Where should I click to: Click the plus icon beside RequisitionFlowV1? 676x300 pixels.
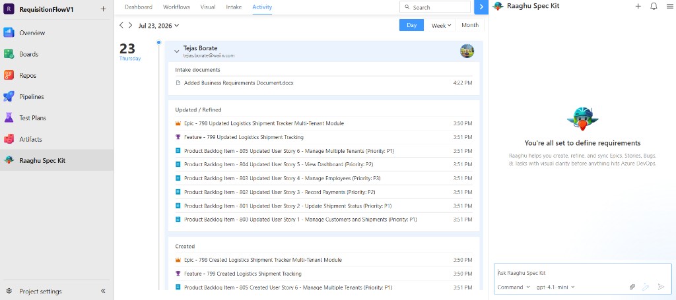[x=103, y=9]
